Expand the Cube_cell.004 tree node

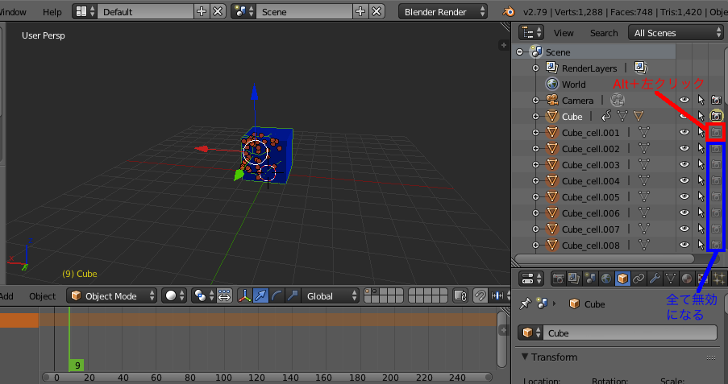535,181
